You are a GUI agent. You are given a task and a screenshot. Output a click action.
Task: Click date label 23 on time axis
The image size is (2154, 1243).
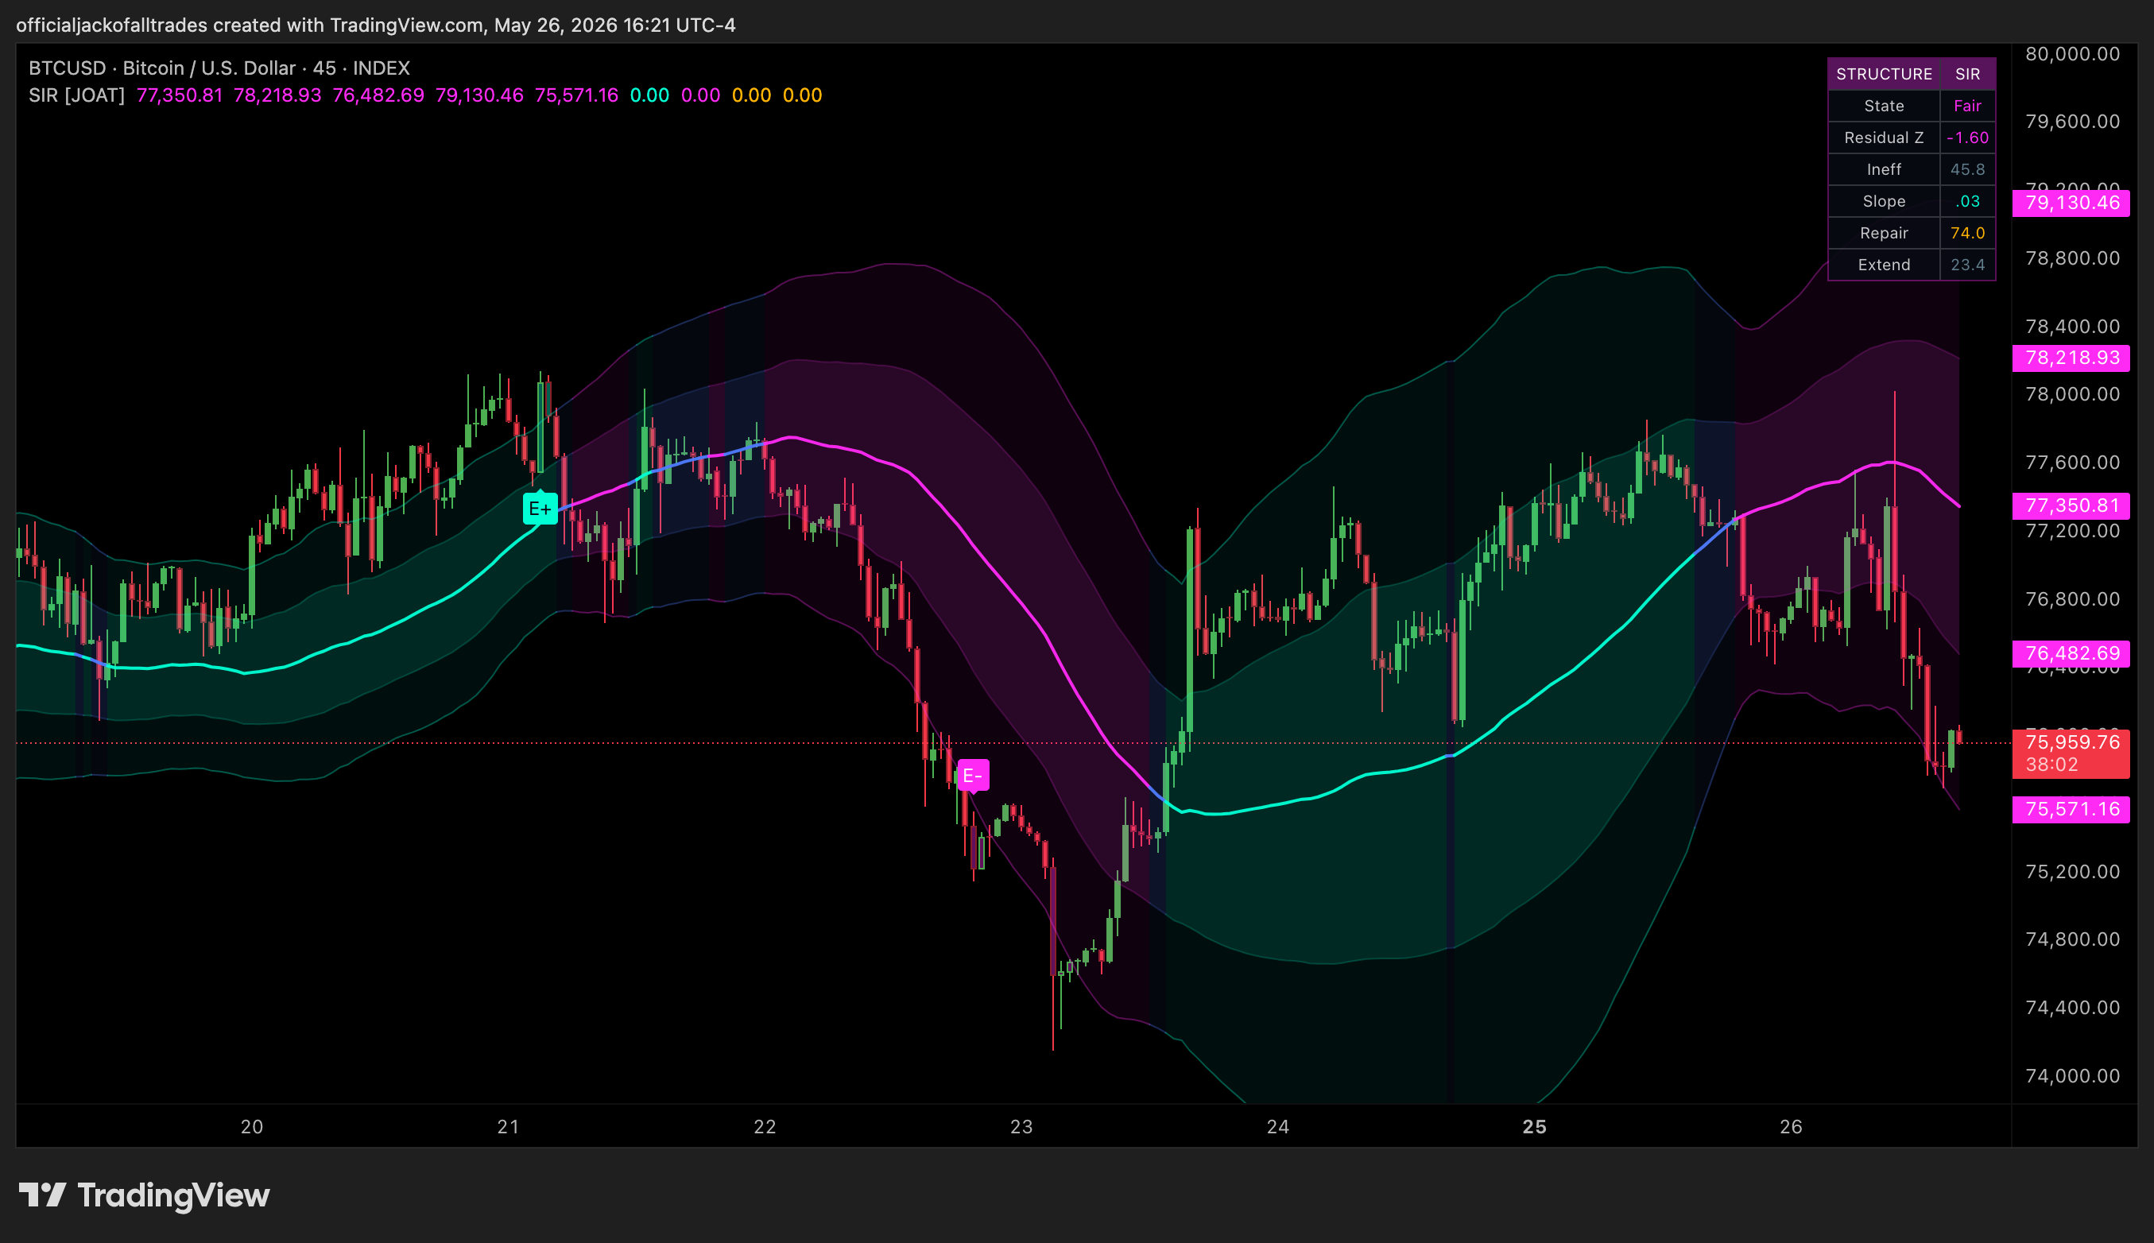point(1021,1127)
